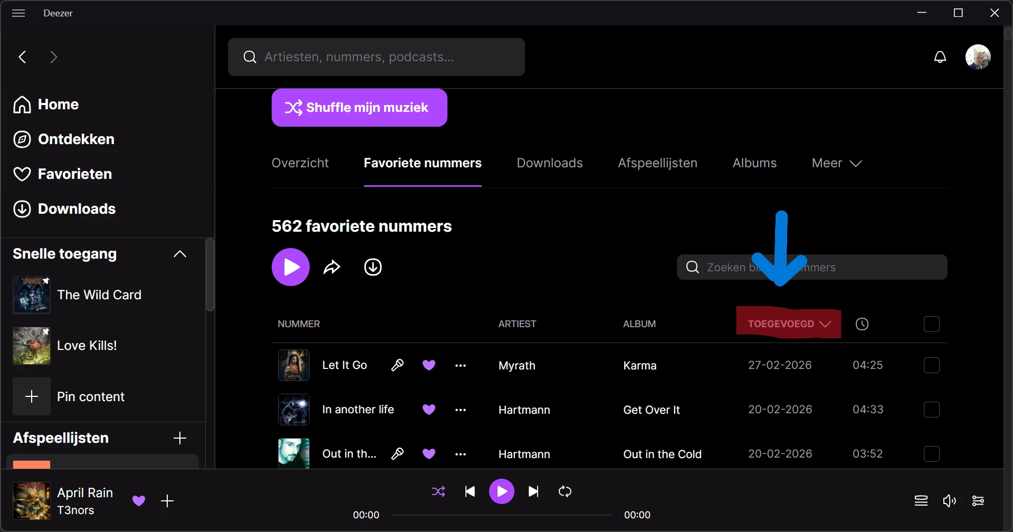This screenshot has height=532, width=1013.
Task: Go back to previous page
Action: click(22, 57)
